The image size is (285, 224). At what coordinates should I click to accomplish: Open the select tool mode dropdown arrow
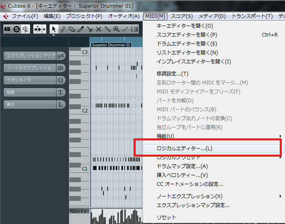click(54, 35)
